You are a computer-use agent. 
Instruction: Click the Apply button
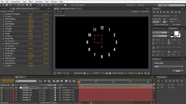[178, 71]
